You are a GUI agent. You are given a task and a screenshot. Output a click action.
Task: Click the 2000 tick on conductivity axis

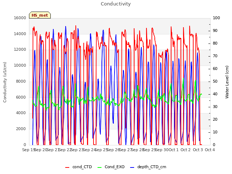21,129
